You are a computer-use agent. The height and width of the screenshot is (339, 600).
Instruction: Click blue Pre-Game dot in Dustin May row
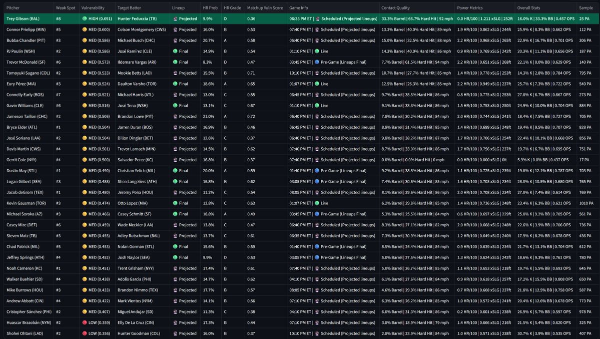(317, 170)
